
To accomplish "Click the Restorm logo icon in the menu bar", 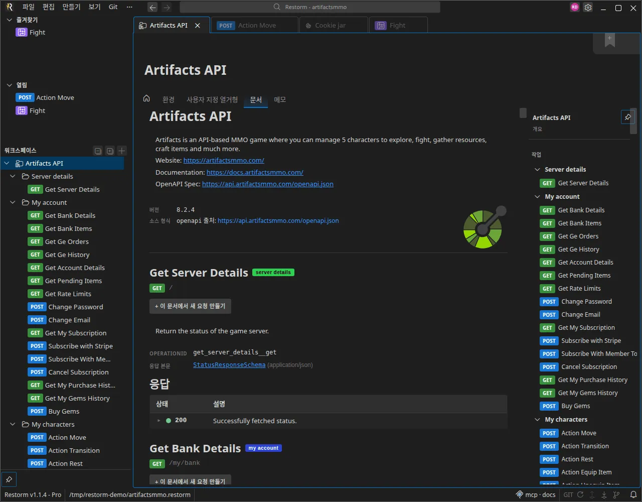I will tap(9, 7).
